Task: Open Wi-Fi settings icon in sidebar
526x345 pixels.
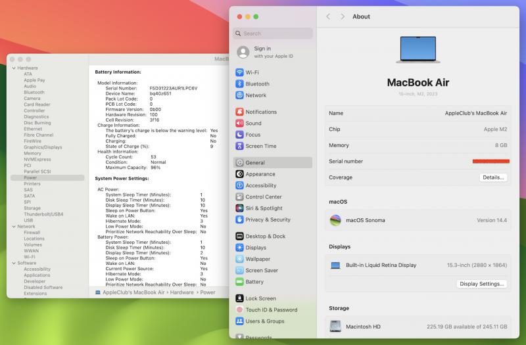Action: pyautogui.click(x=239, y=72)
